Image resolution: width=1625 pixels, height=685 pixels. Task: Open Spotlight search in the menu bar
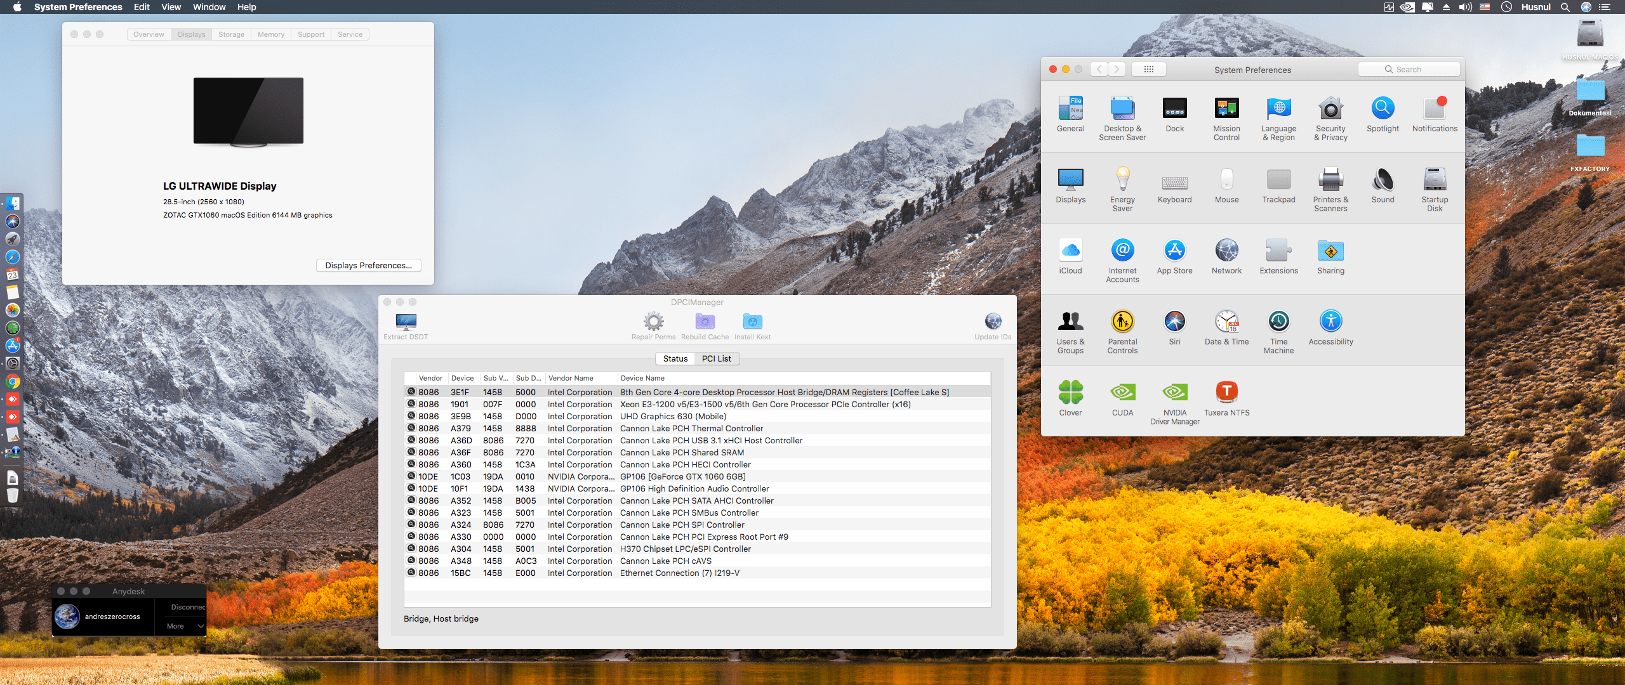pos(1565,7)
